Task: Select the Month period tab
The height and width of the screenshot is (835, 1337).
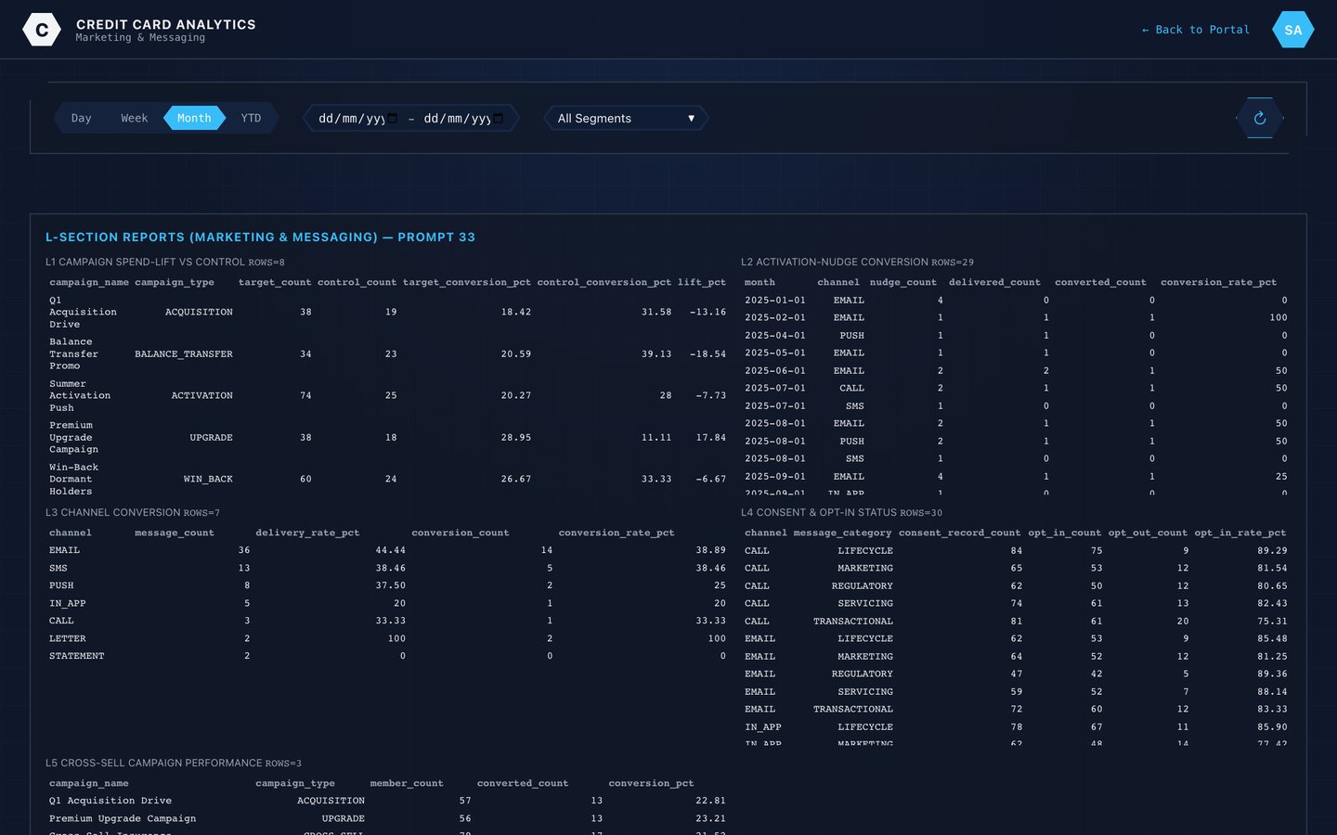Action: [x=194, y=118]
